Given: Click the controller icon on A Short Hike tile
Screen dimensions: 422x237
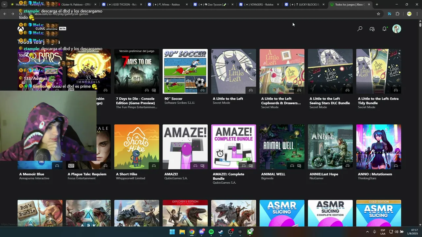Looking at the screenshot, I should point(154,166).
